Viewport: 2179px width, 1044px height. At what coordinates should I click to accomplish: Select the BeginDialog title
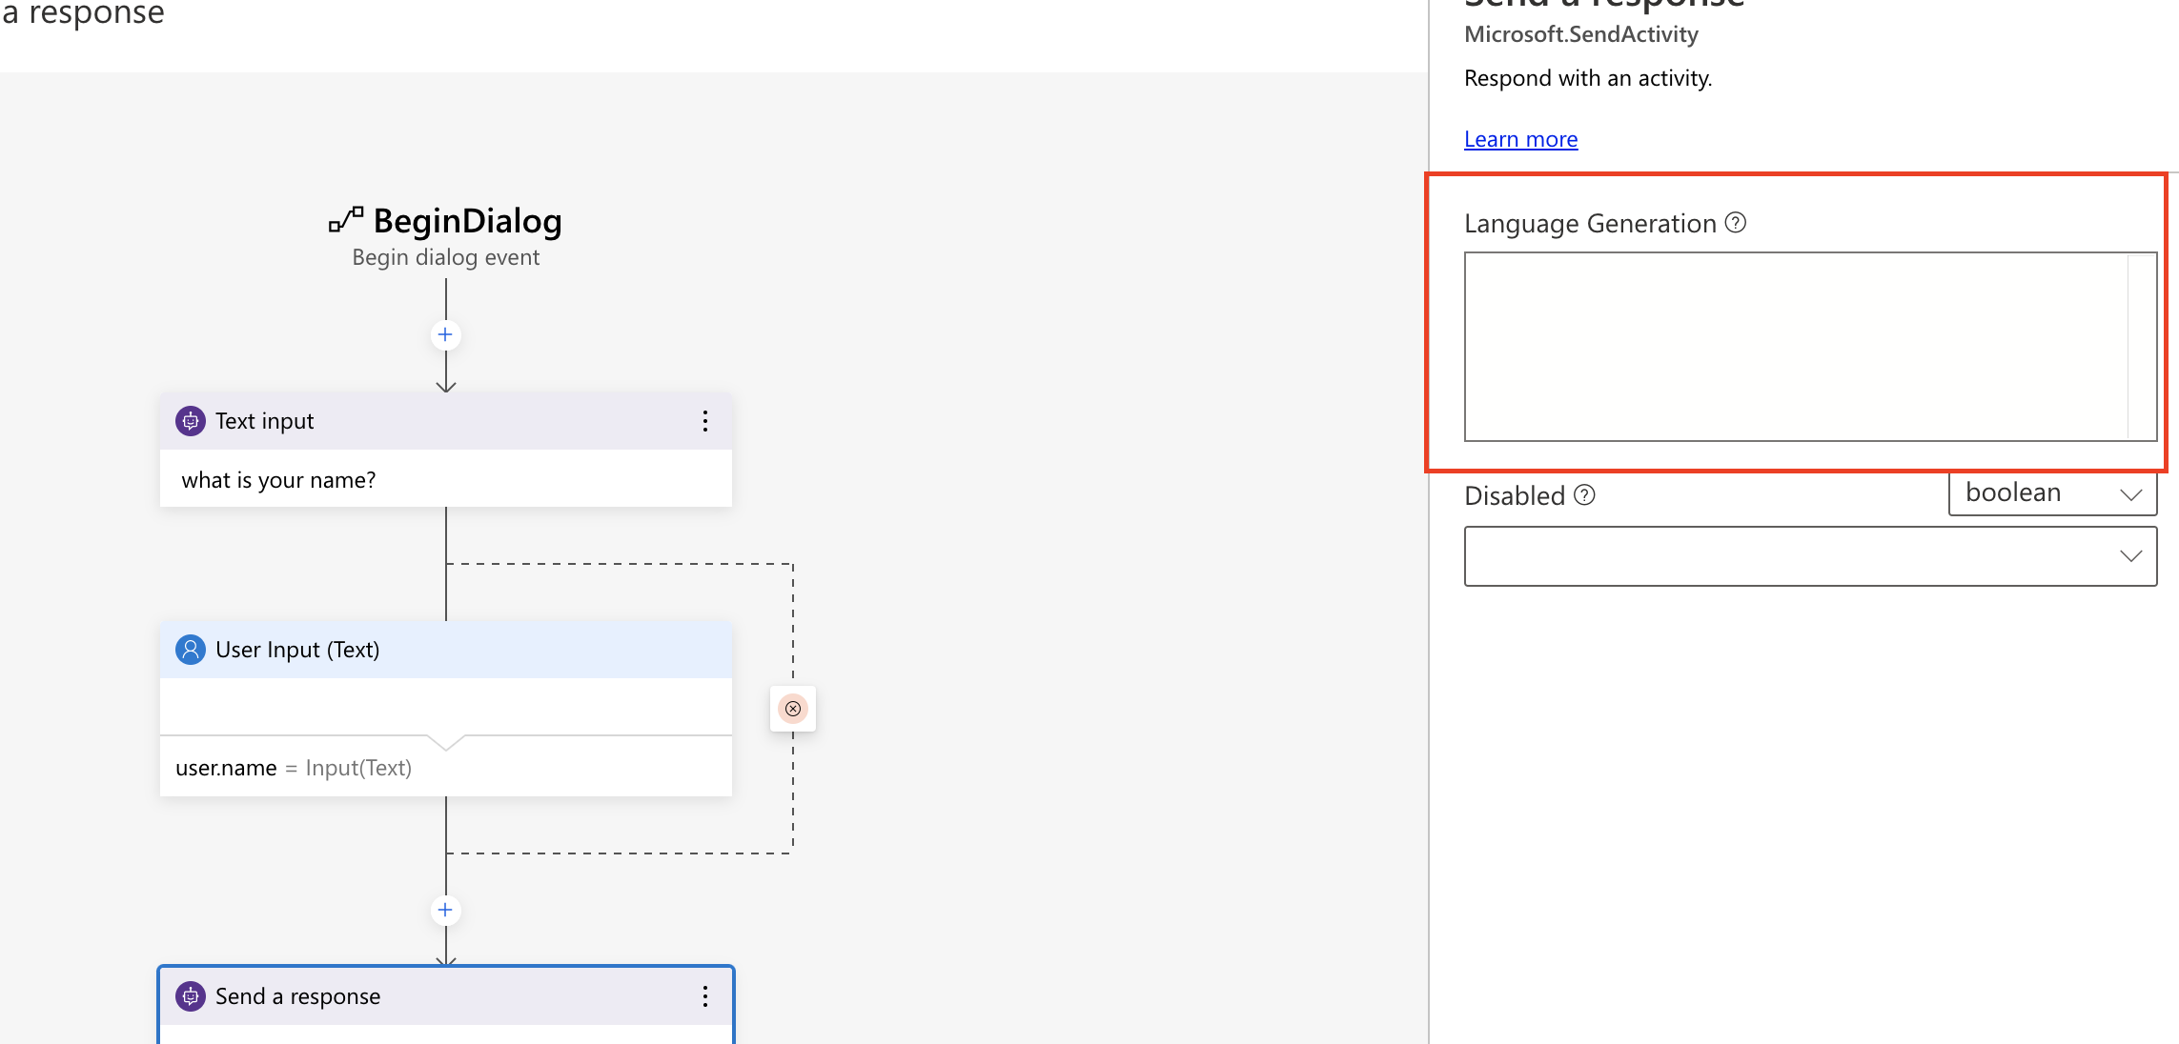tap(467, 221)
